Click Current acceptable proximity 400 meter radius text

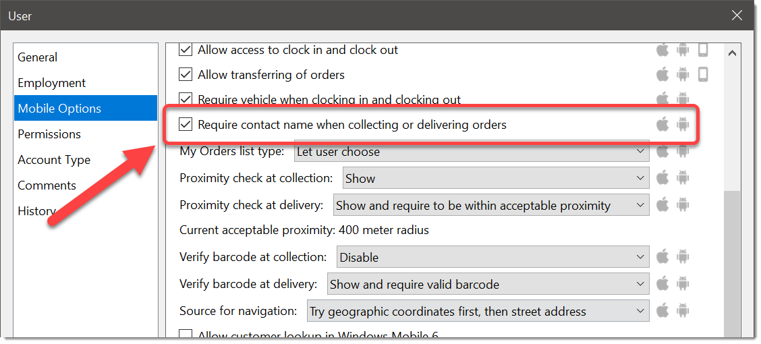point(304,229)
